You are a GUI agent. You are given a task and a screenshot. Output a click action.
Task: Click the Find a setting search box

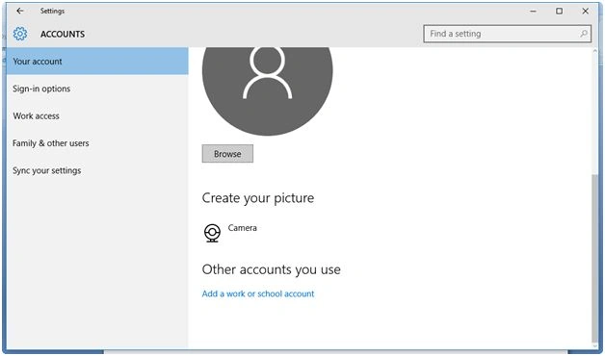[507, 34]
